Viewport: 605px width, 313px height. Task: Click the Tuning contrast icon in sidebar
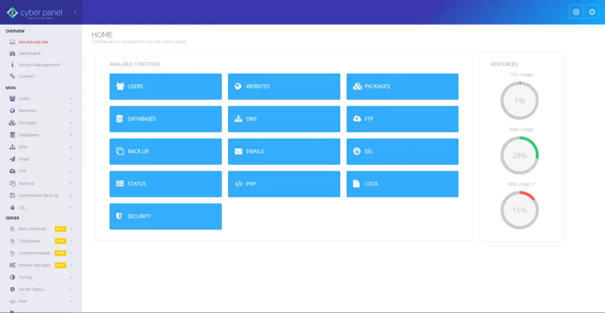[12, 277]
